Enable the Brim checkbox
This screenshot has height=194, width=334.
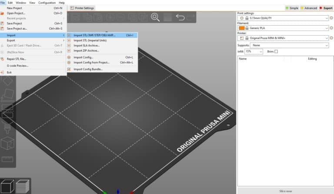(276, 51)
